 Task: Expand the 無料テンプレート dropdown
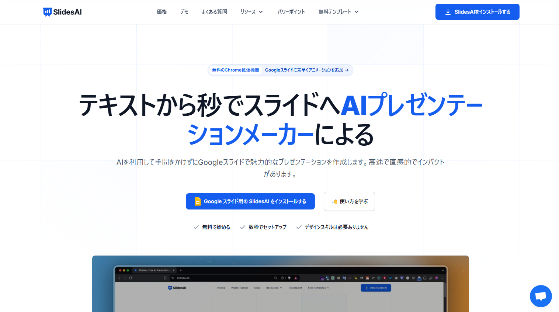(x=338, y=12)
